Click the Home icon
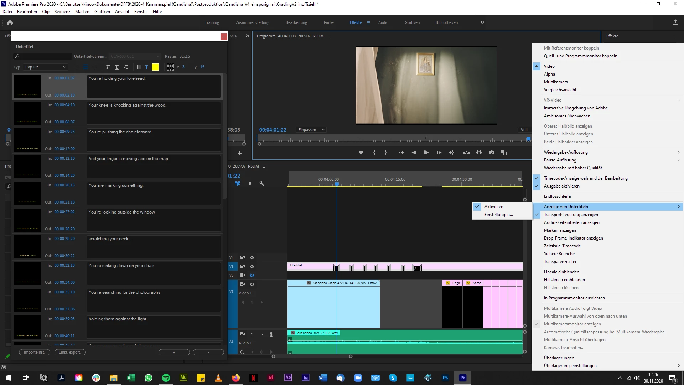684x385 pixels. tap(10, 22)
